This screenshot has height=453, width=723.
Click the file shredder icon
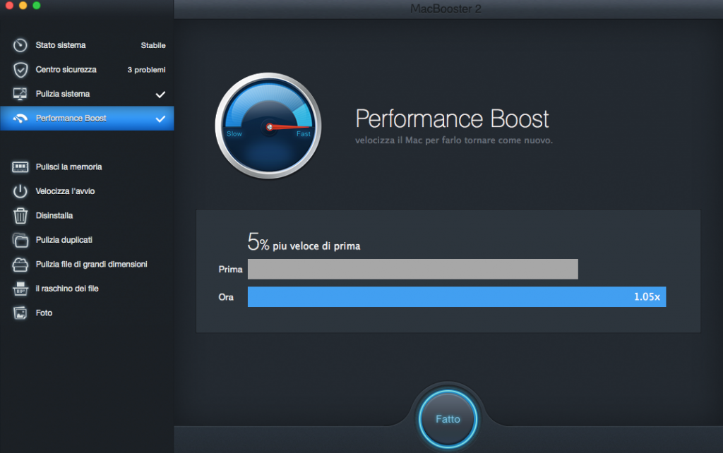click(x=20, y=289)
